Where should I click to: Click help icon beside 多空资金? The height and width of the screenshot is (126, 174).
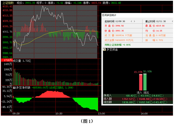click(105, 50)
